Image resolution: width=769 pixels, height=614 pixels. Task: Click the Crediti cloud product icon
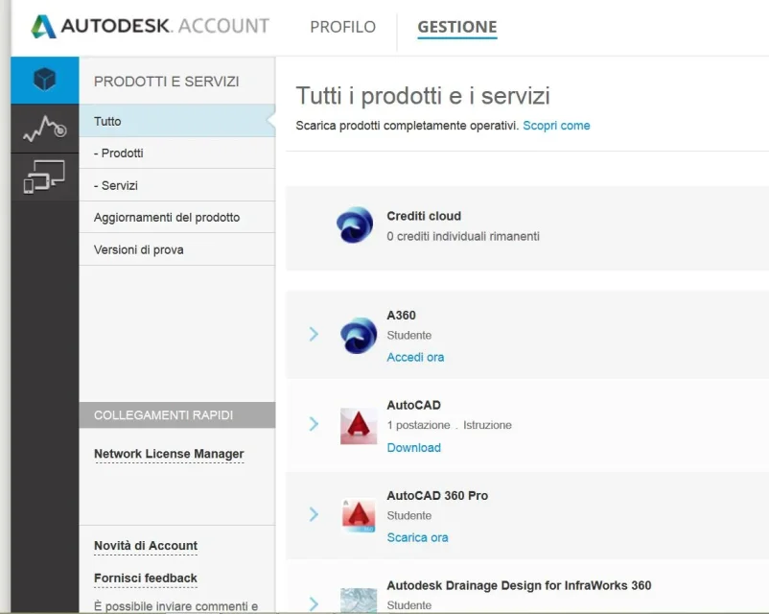(355, 224)
